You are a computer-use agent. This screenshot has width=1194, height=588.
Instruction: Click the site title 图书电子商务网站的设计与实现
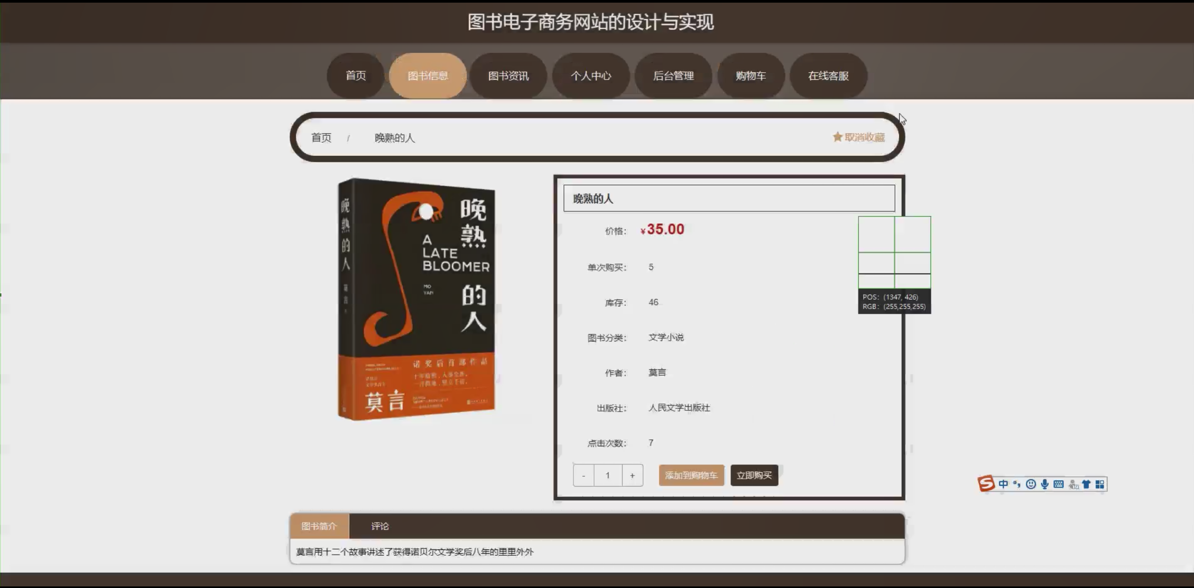[591, 22]
